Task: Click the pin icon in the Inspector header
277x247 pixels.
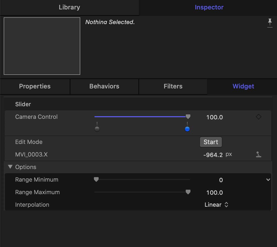Action: click(x=270, y=23)
